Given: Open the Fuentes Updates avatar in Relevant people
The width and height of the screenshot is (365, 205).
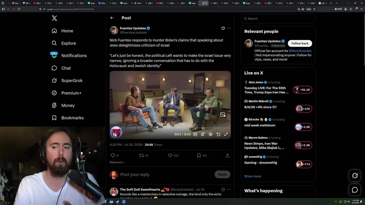Looking at the screenshot, I should (x=249, y=43).
